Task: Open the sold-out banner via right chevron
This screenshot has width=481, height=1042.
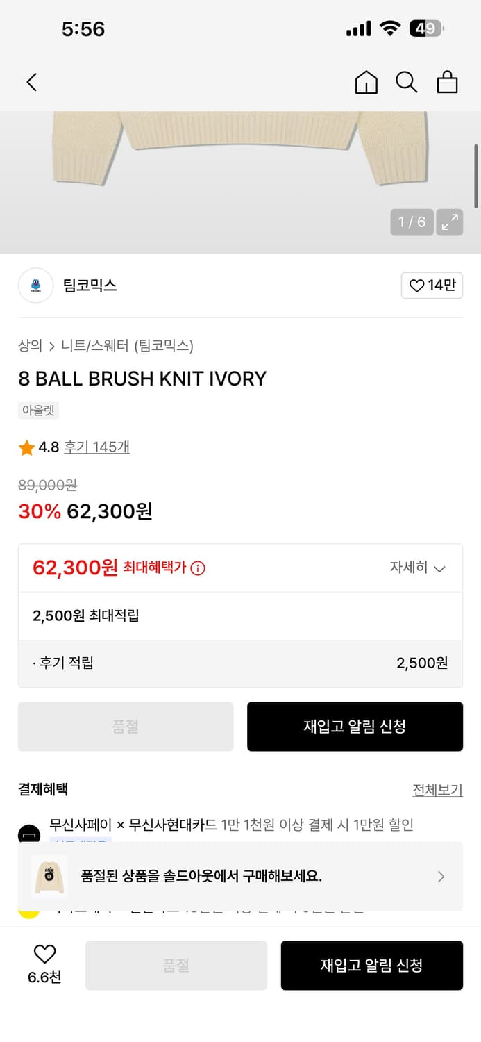Action: pyautogui.click(x=441, y=877)
